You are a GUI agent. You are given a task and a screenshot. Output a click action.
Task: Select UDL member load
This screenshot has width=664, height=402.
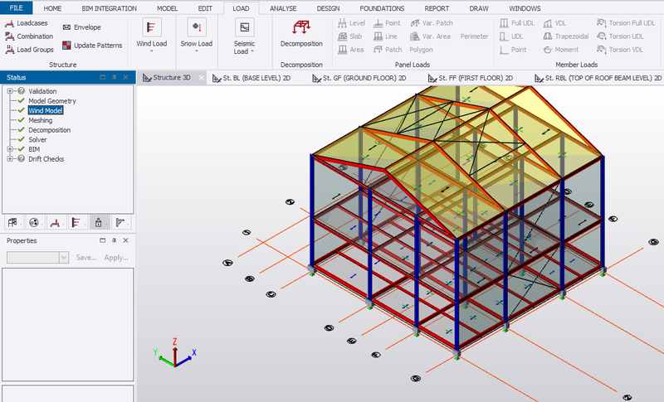[511, 36]
